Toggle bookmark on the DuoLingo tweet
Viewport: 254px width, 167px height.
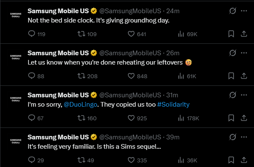click(x=231, y=118)
